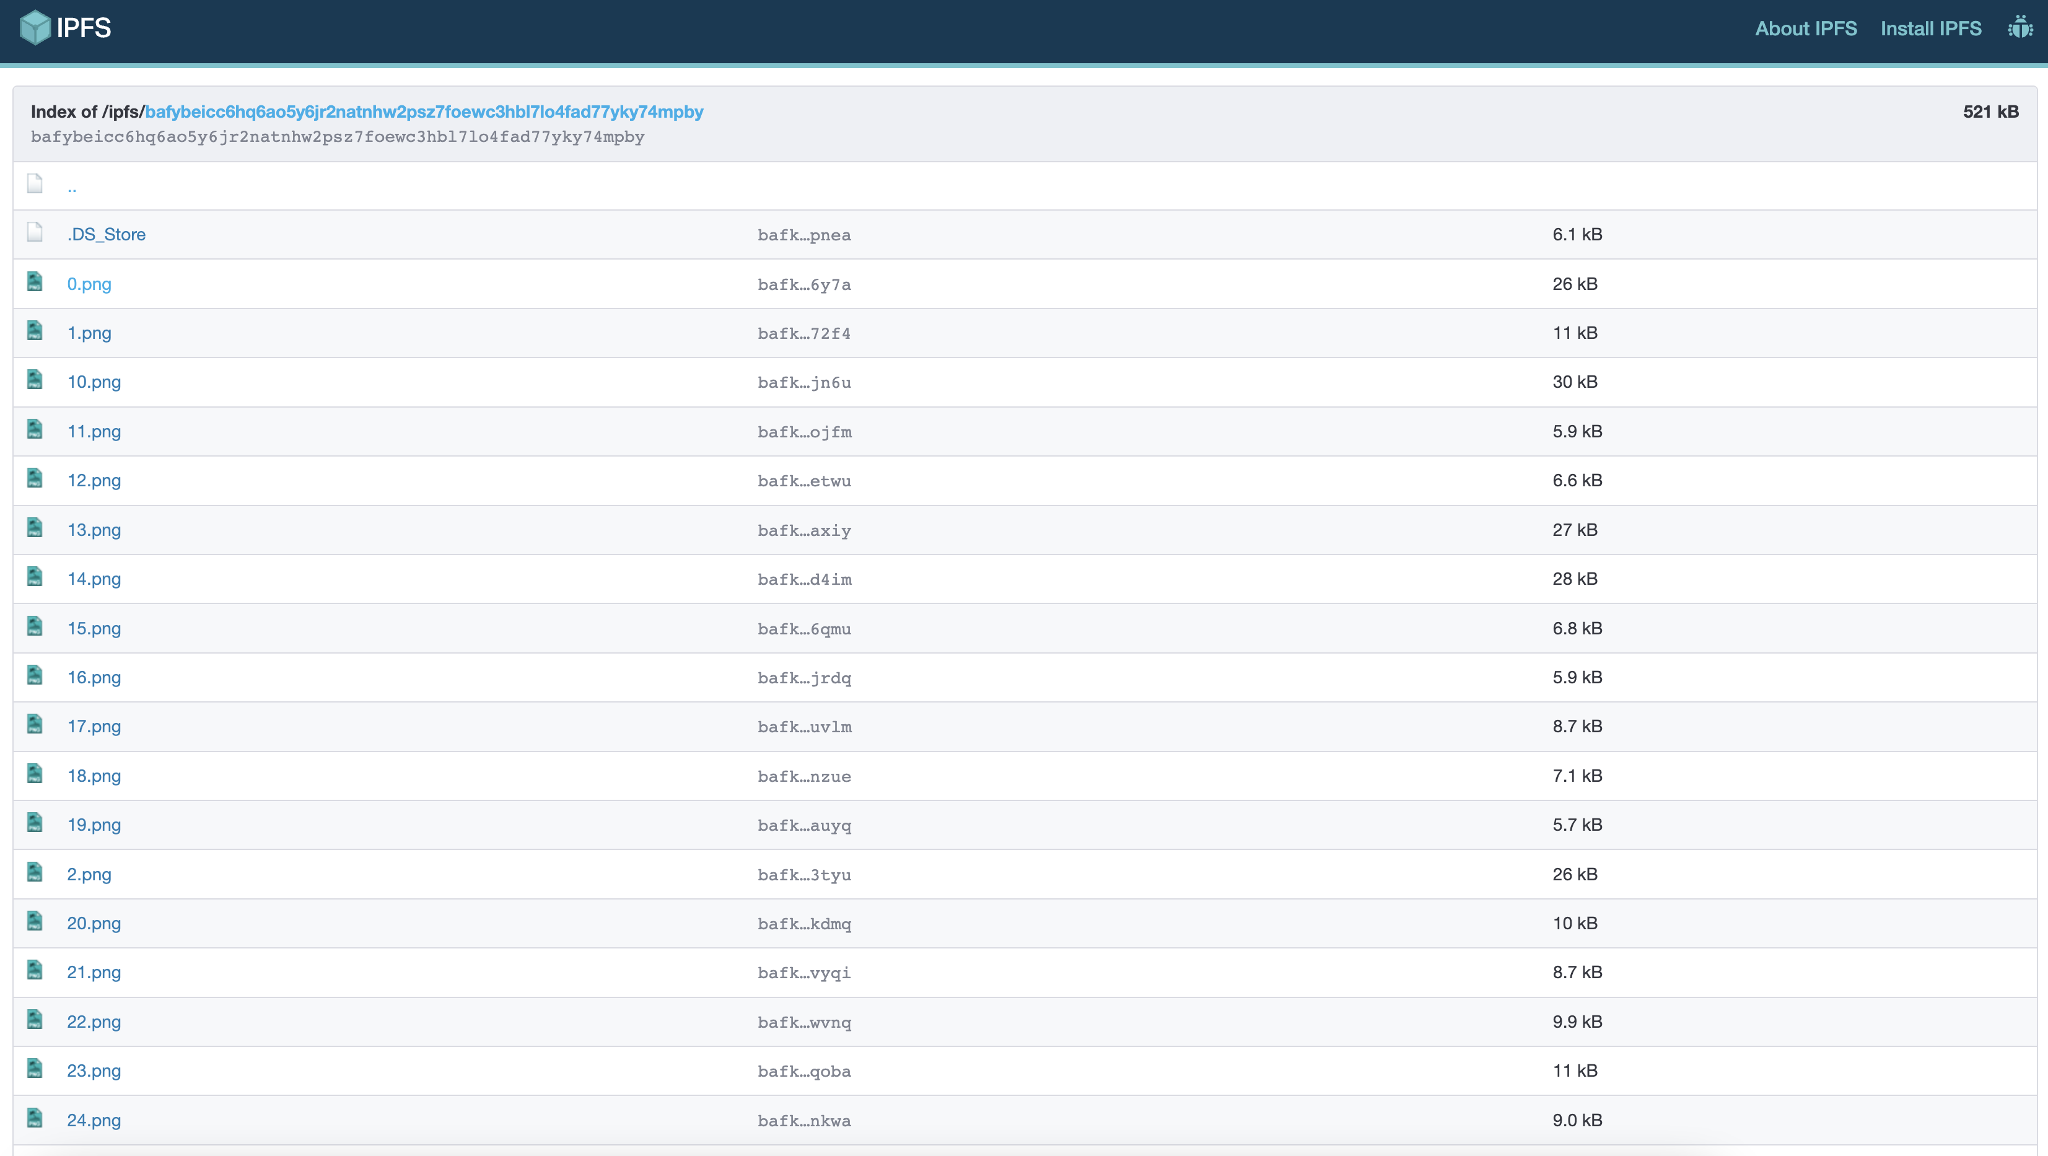
Task: Open the bafybeicc6hq6ao5y6jr2 CID link in heading
Action: pos(424,112)
